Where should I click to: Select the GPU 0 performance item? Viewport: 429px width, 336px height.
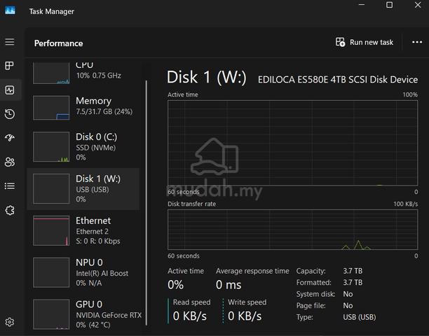[x=83, y=314]
